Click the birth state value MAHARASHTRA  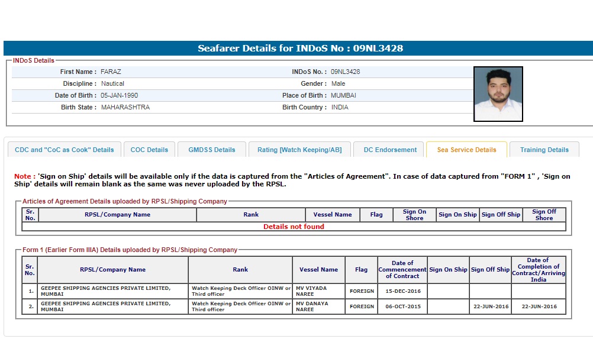[x=125, y=107]
